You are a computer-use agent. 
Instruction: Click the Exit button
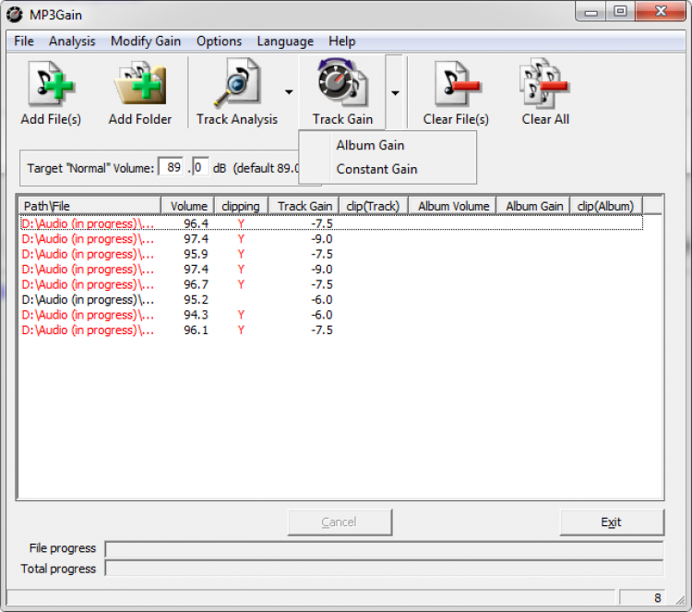click(612, 522)
